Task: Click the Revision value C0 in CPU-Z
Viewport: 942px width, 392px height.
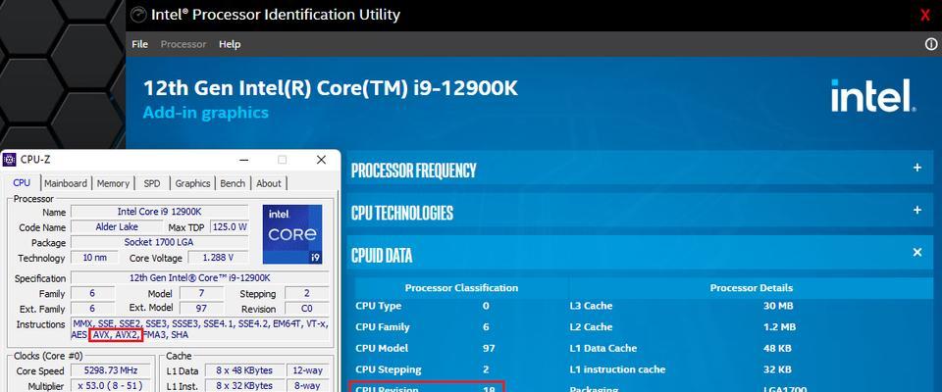Action: tap(306, 309)
